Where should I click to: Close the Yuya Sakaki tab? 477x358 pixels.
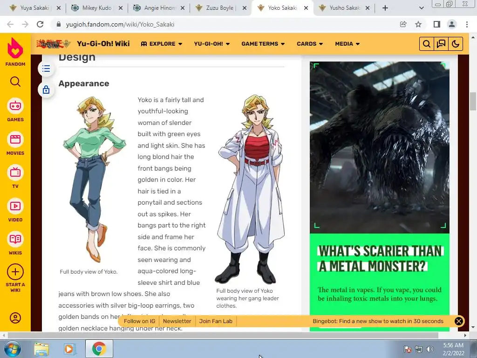pyautogui.click(x=59, y=8)
